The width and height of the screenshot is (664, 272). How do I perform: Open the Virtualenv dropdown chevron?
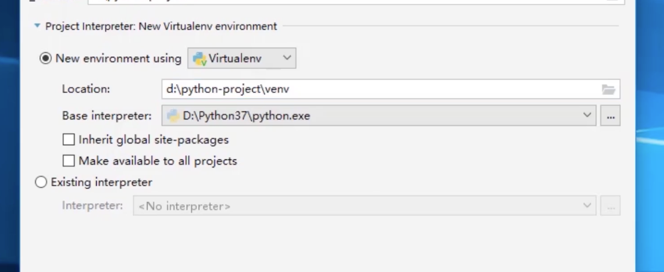(x=287, y=58)
